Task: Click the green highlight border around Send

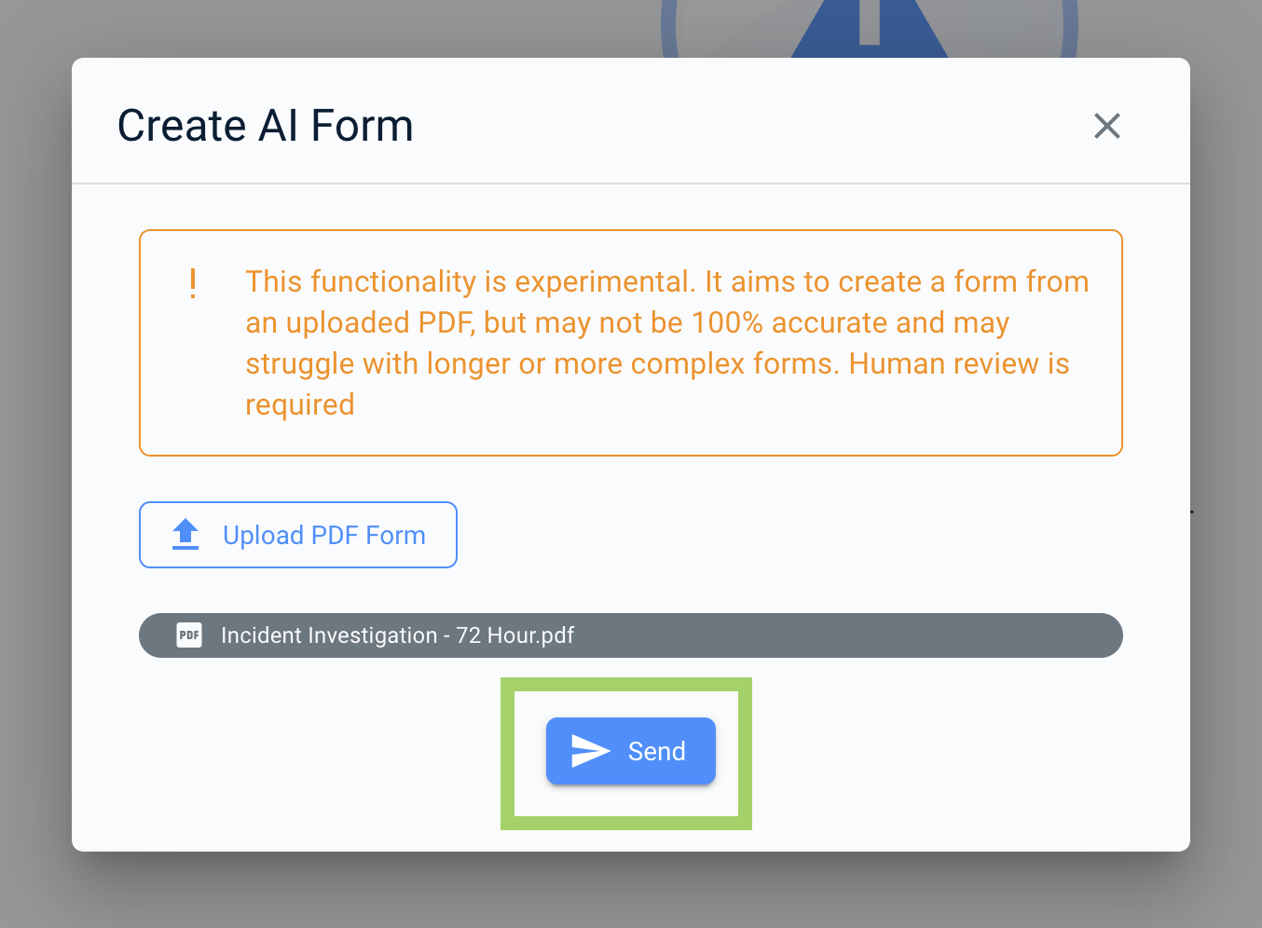Action: tap(508, 753)
